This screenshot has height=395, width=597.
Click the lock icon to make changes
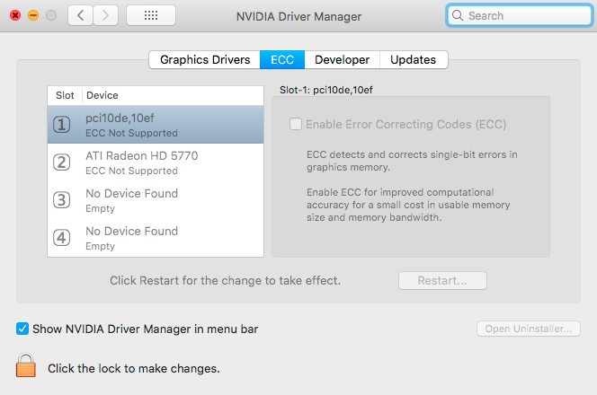click(26, 365)
